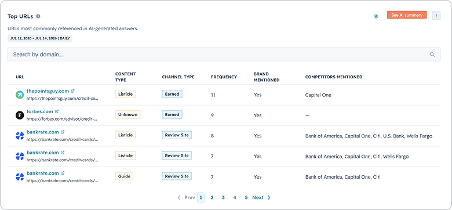Click the Guide content type tag
Image resolution: width=452 pixels, height=210 pixels.
point(124,176)
